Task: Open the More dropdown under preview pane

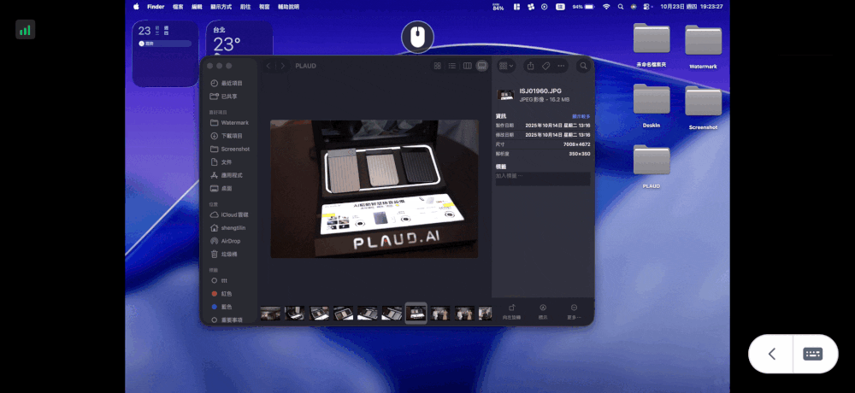Action: 574,310
